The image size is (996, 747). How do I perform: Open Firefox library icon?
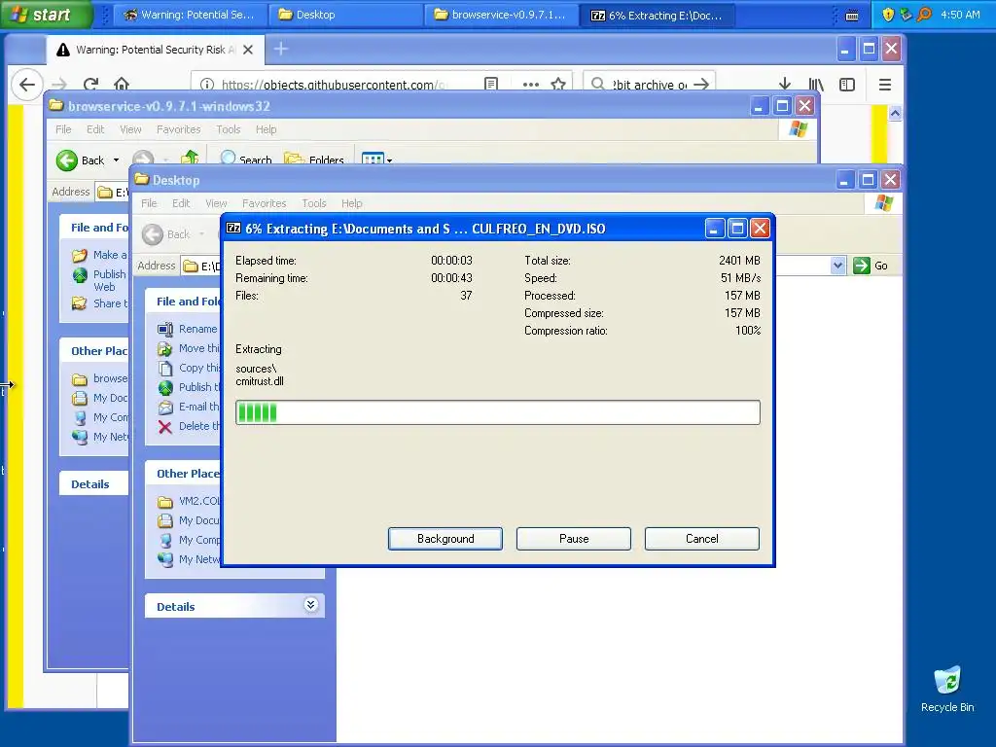(816, 85)
